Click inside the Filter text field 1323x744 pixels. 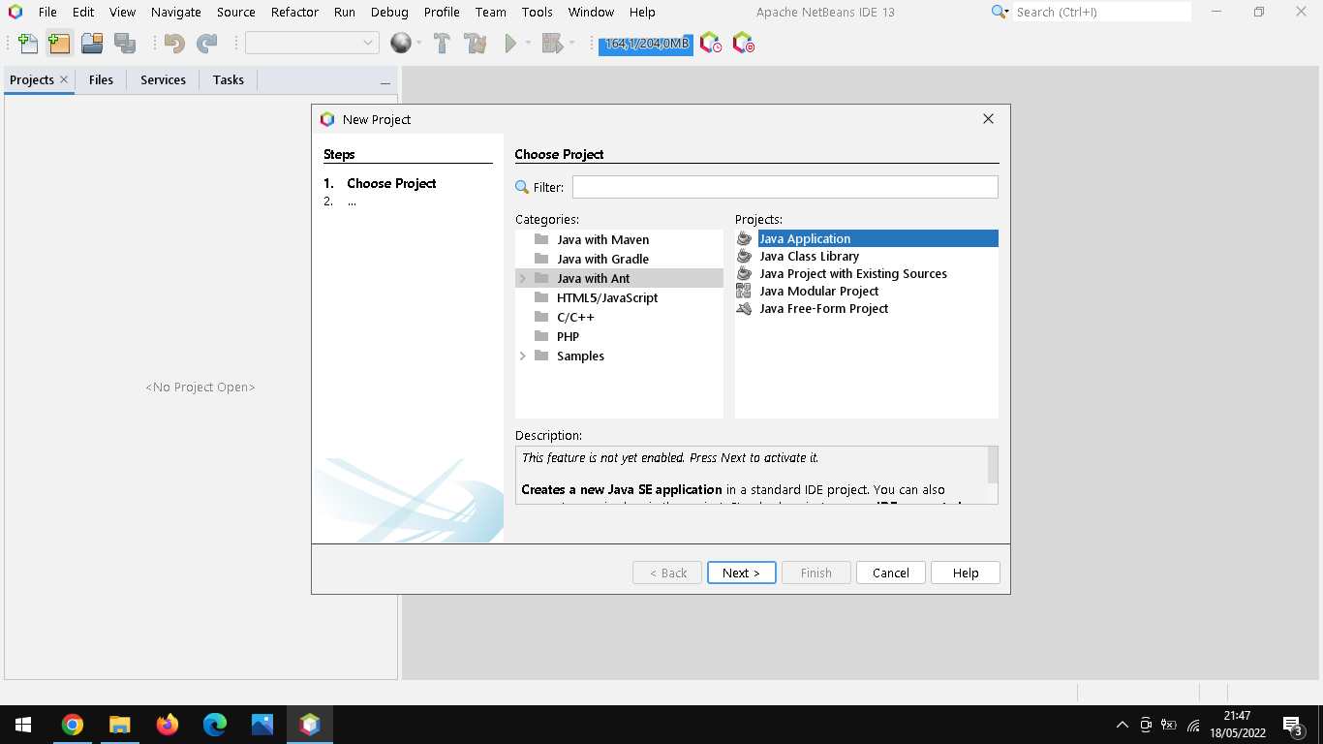pyautogui.click(x=785, y=187)
